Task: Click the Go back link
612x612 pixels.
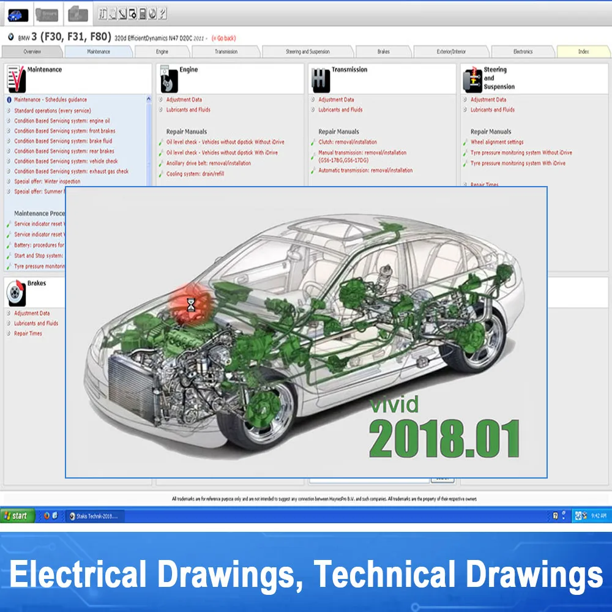Action: point(223,38)
